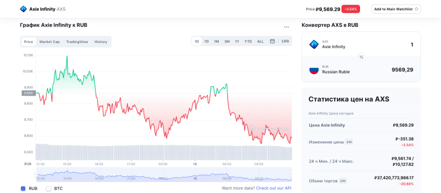Click the chart range slider left handle
Image resolution: width=441 pixels, height=193 pixels.
click(36, 174)
